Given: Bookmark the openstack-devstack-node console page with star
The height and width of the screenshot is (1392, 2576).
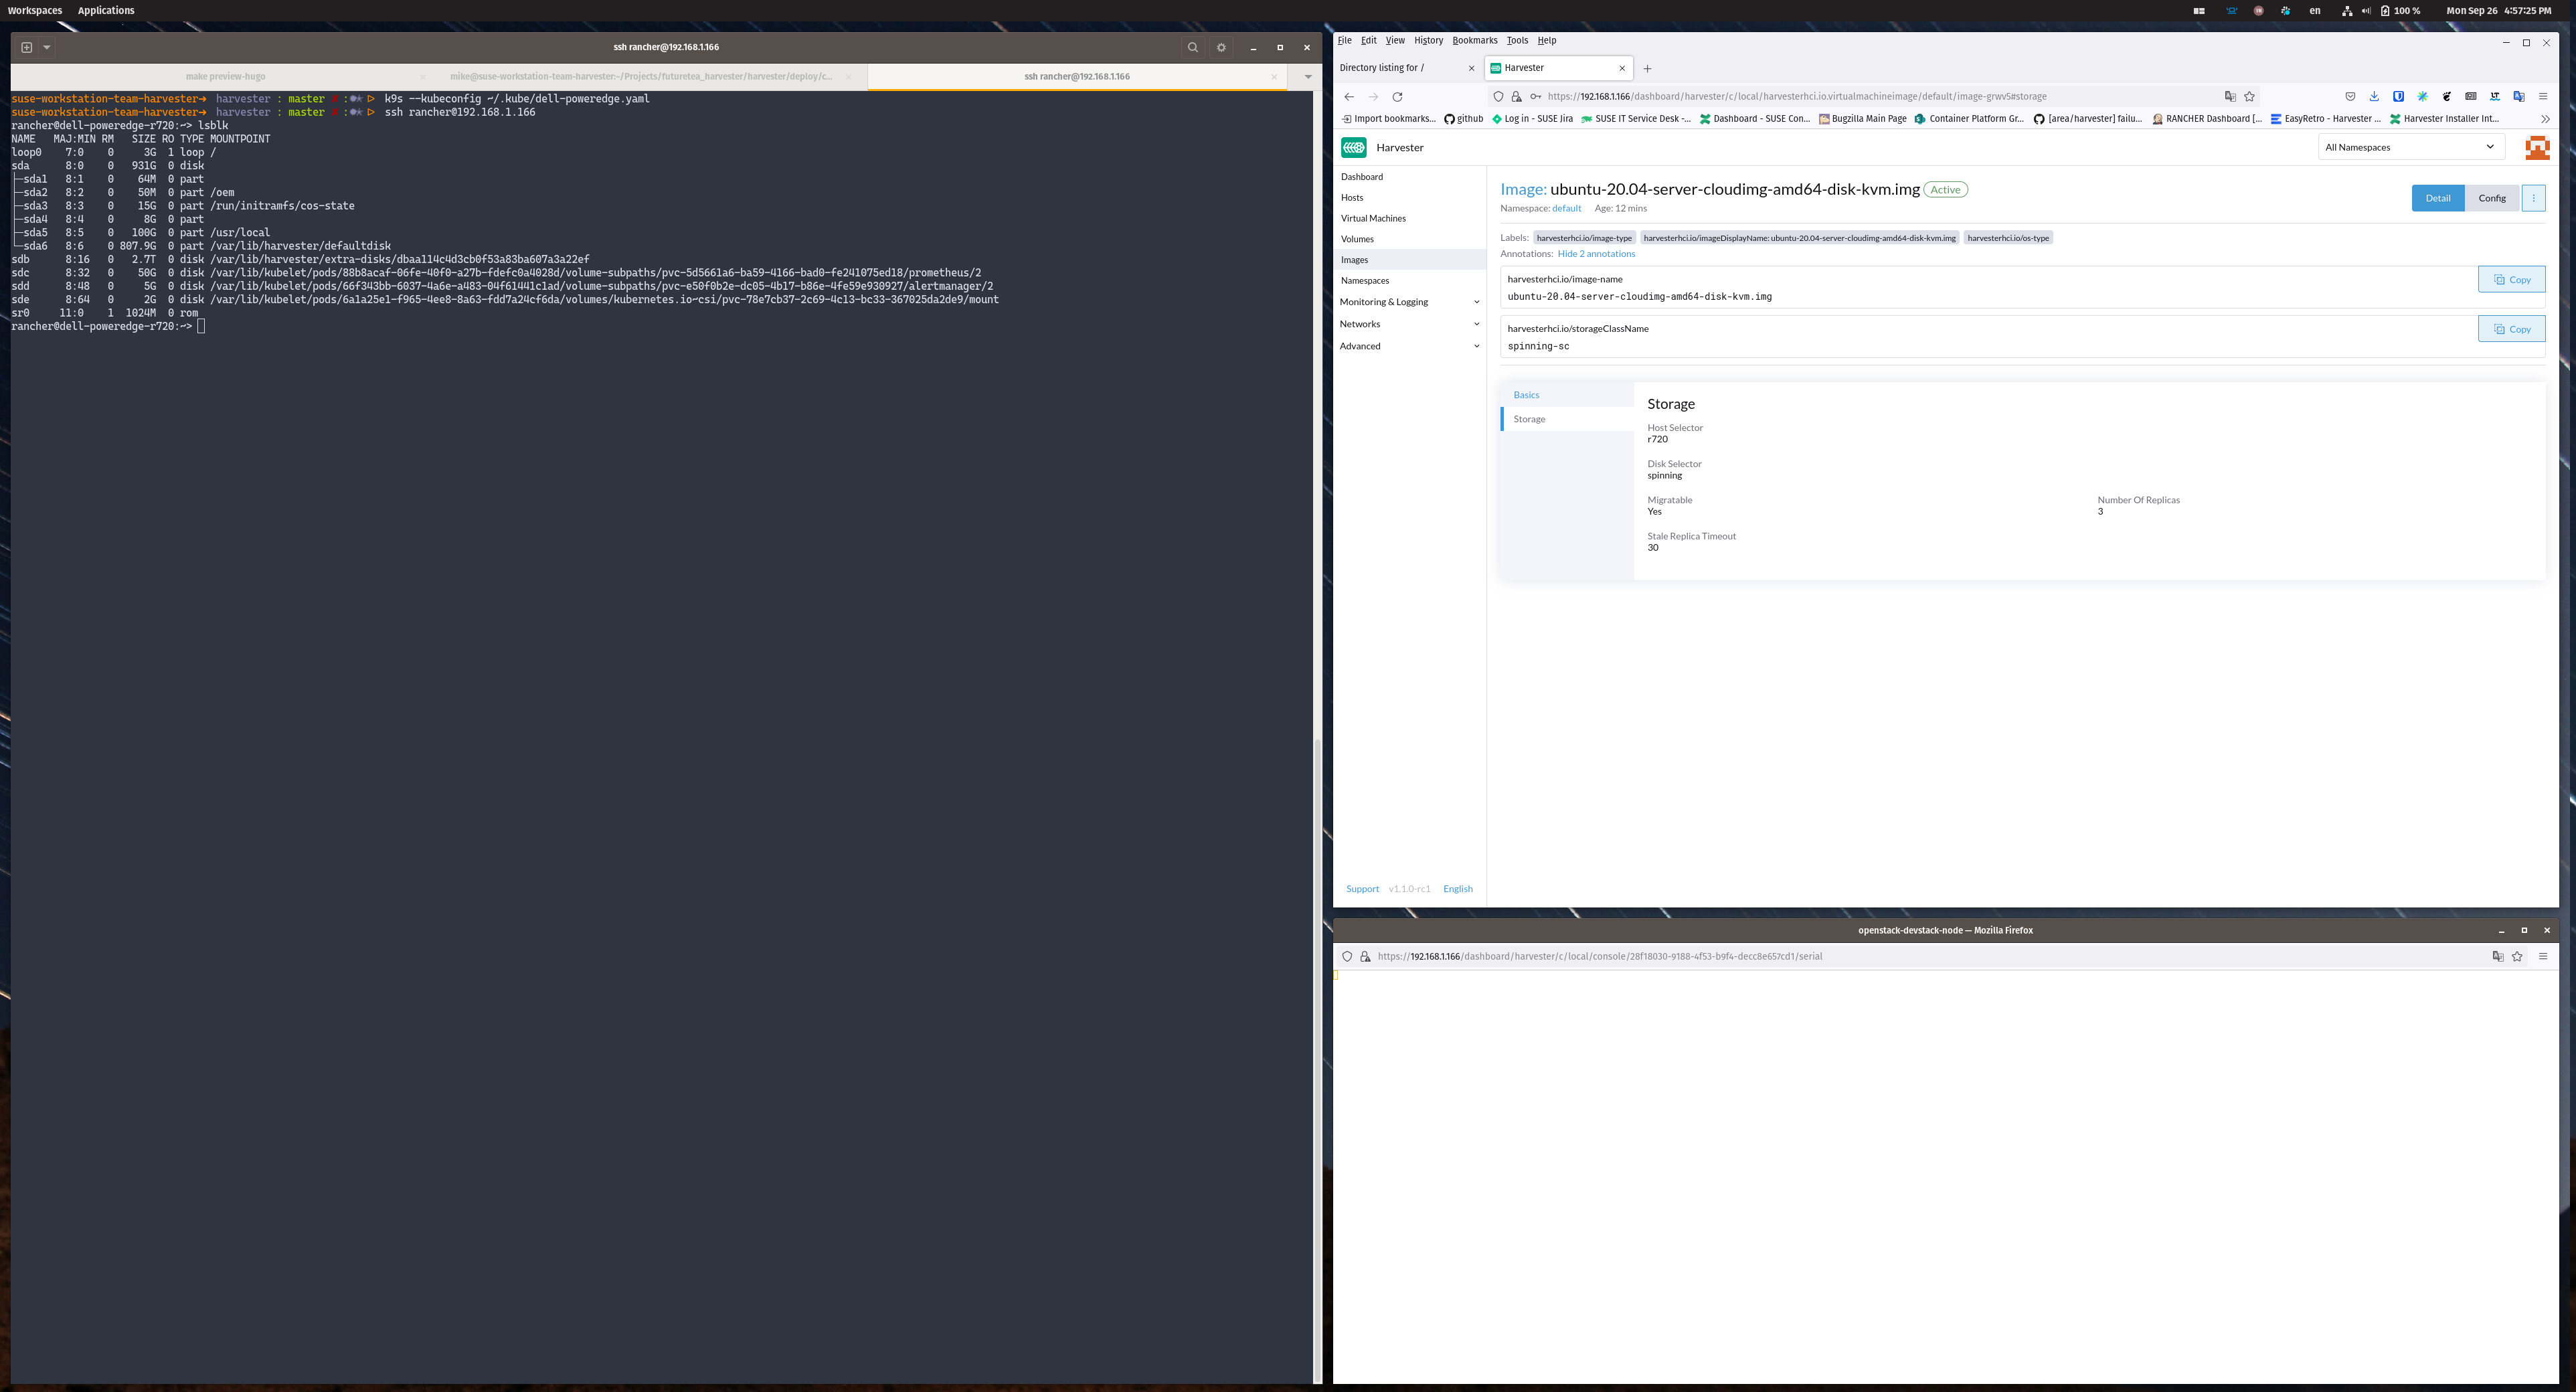Looking at the screenshot, I should pyautogui.click(x=2517, y=957).
